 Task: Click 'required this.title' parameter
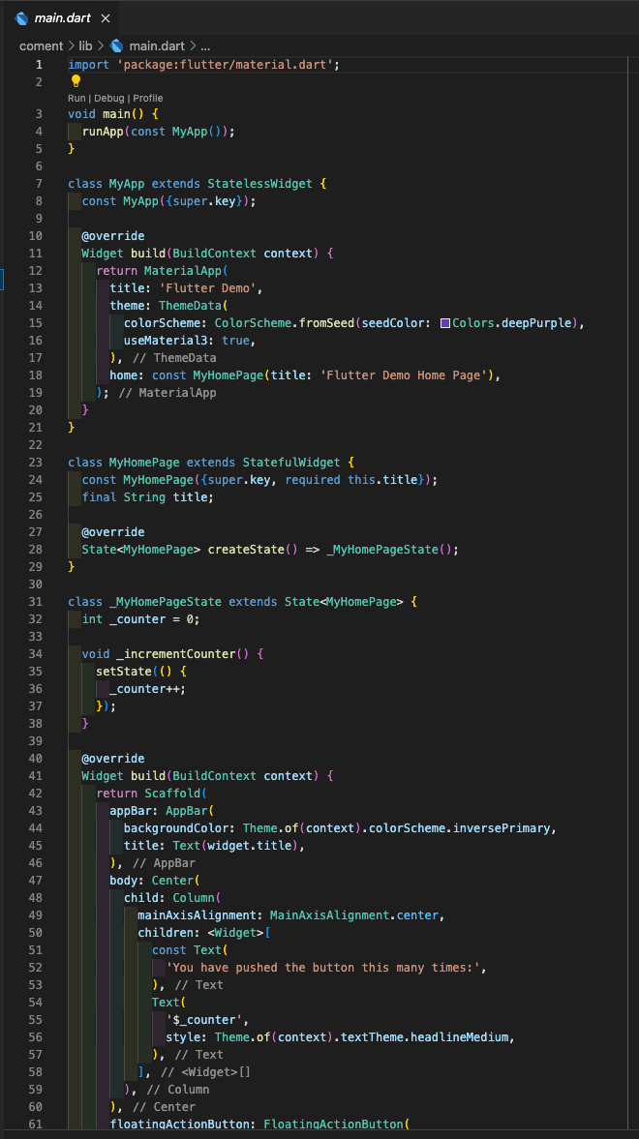(x=351, y=480)
